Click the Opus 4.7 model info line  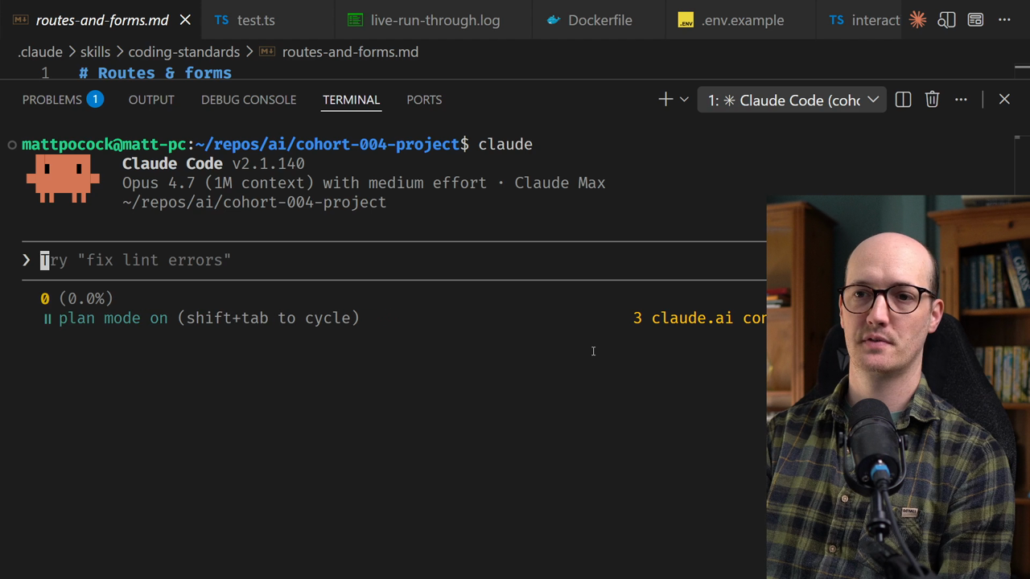(x=364, y=183)
